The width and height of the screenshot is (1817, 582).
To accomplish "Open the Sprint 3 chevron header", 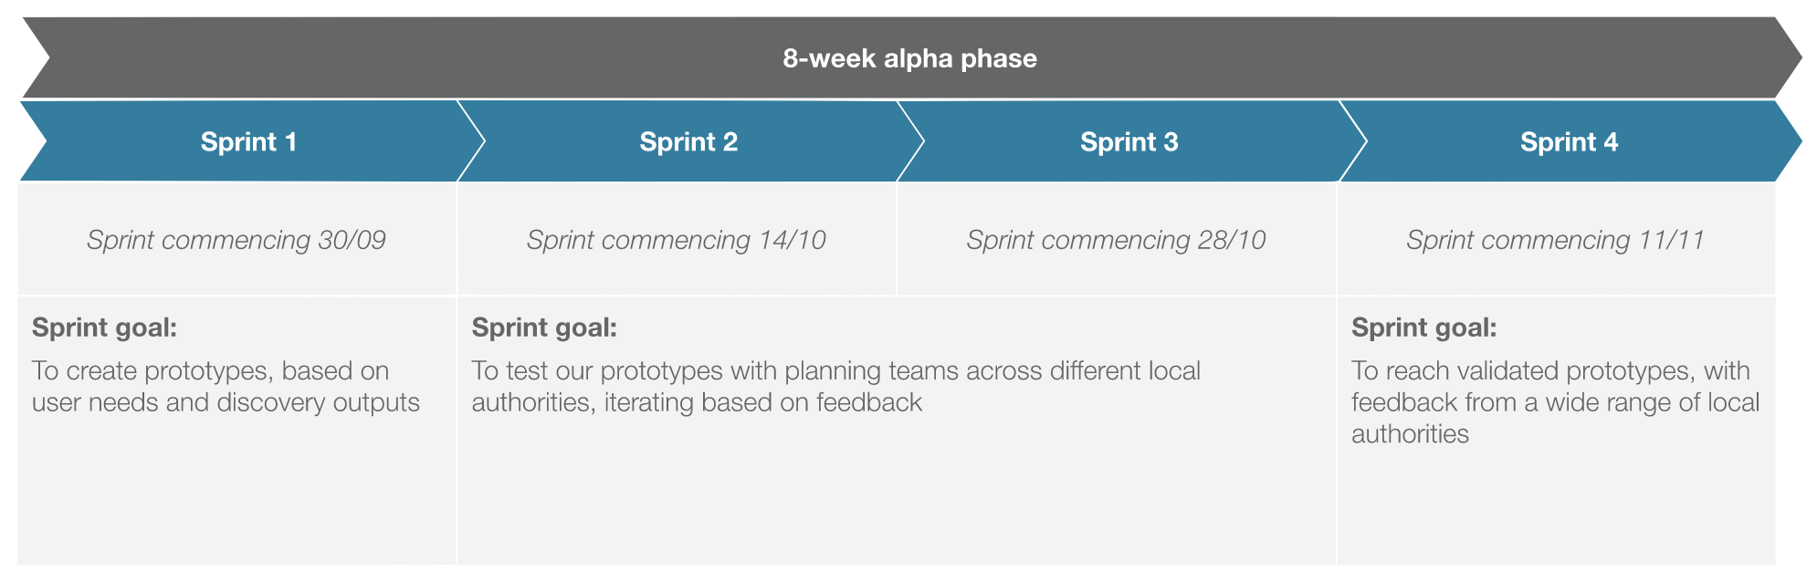I will coord(1129,142).
